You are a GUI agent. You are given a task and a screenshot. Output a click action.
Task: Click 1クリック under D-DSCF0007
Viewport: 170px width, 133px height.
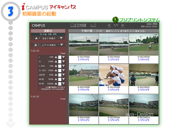click(x=144, y=90)
